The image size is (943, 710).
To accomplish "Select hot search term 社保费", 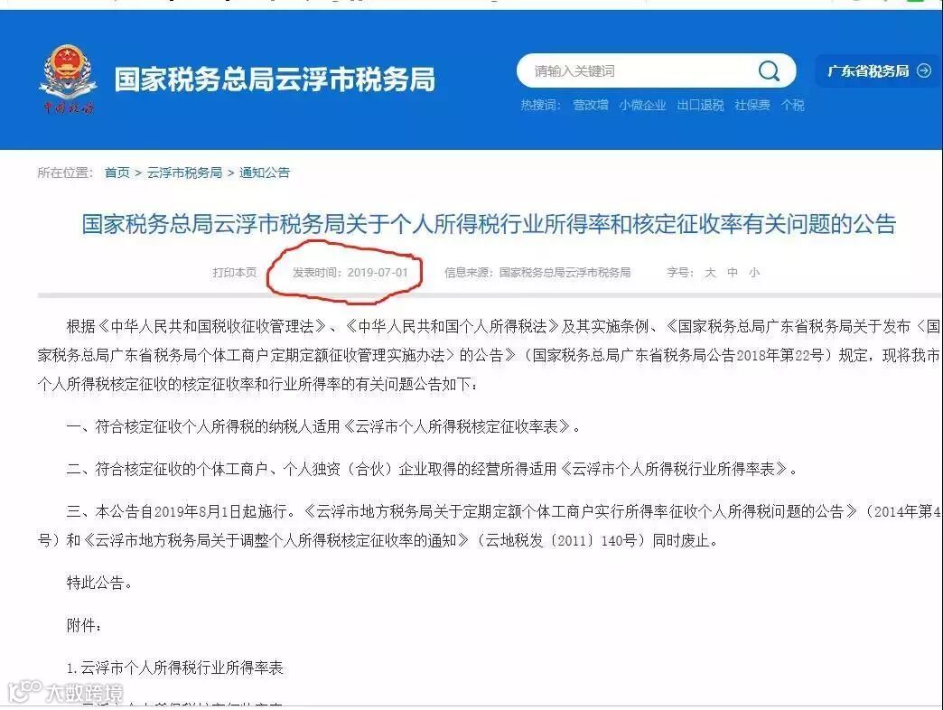I will pos(752,105).
